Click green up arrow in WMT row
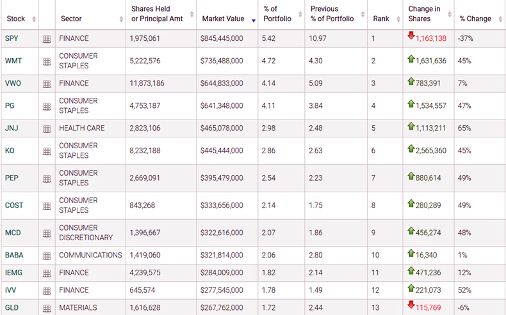The image size is (506, 315). coord(411,59)
